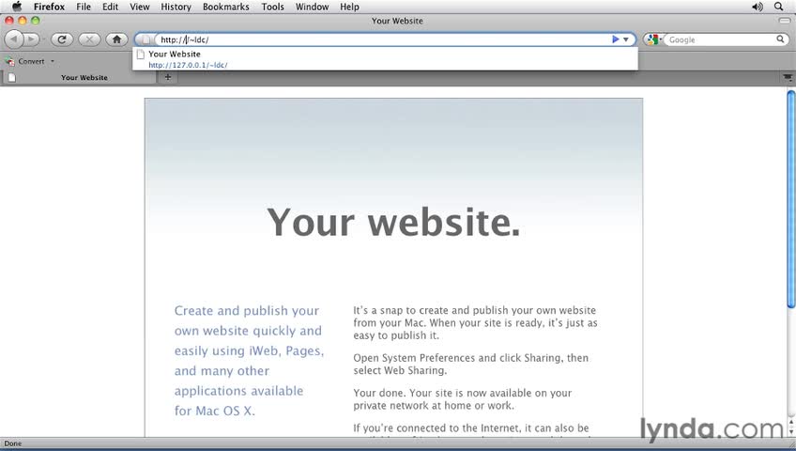
Task: Click the page icon in the address bar
Action: tap(145, 39)
